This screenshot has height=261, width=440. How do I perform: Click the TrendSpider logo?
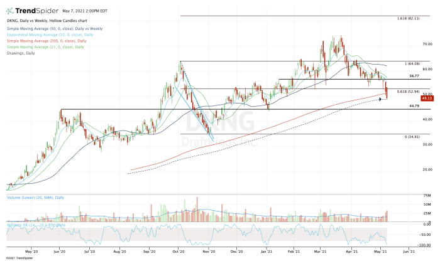(32, 11)
